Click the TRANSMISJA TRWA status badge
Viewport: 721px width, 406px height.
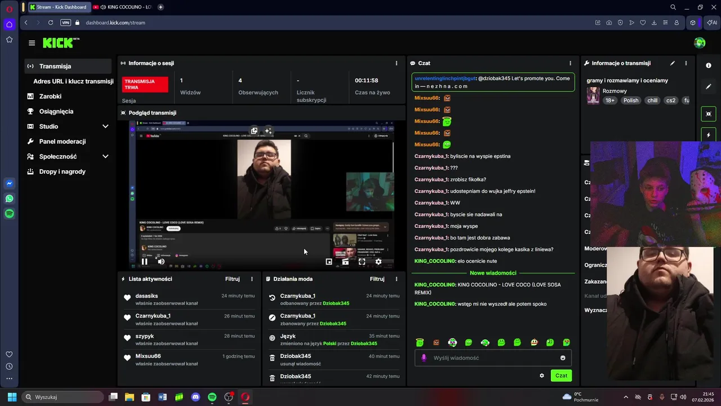coord(145,85)
